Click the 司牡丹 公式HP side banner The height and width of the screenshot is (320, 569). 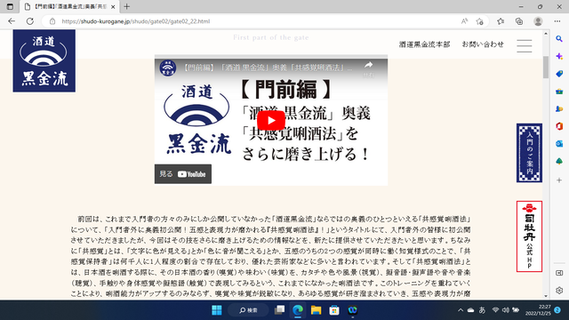tap(529, 236)
